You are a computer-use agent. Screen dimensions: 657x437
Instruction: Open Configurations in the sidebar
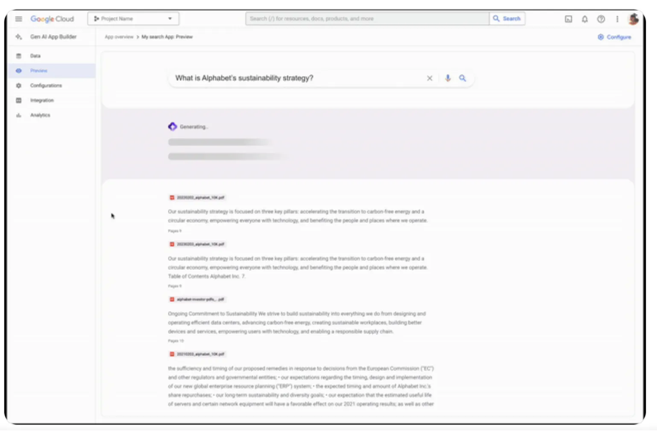(x=52, y=86)
